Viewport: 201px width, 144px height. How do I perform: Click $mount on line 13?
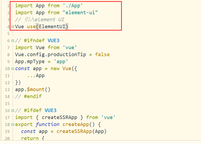coord(36,89)
